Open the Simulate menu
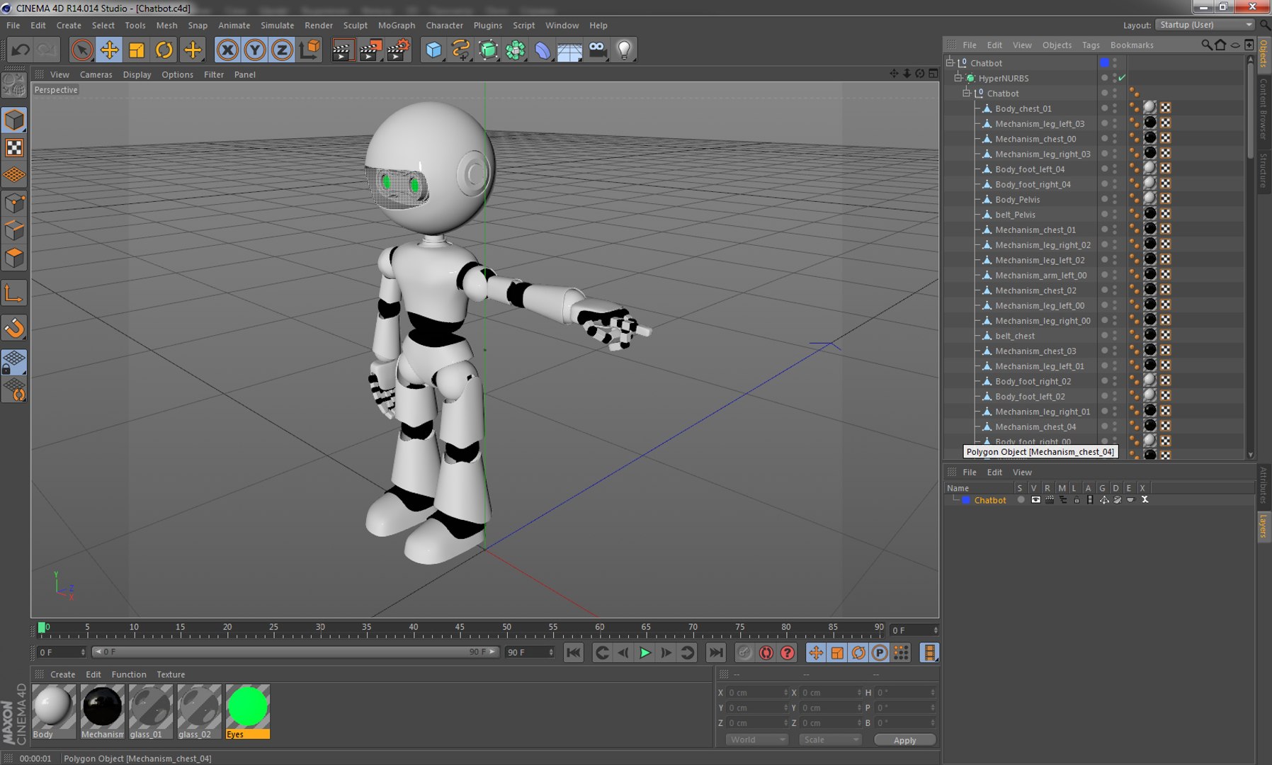The height and width of the screenshot is (765, 1272). click(x=277, y=25)
